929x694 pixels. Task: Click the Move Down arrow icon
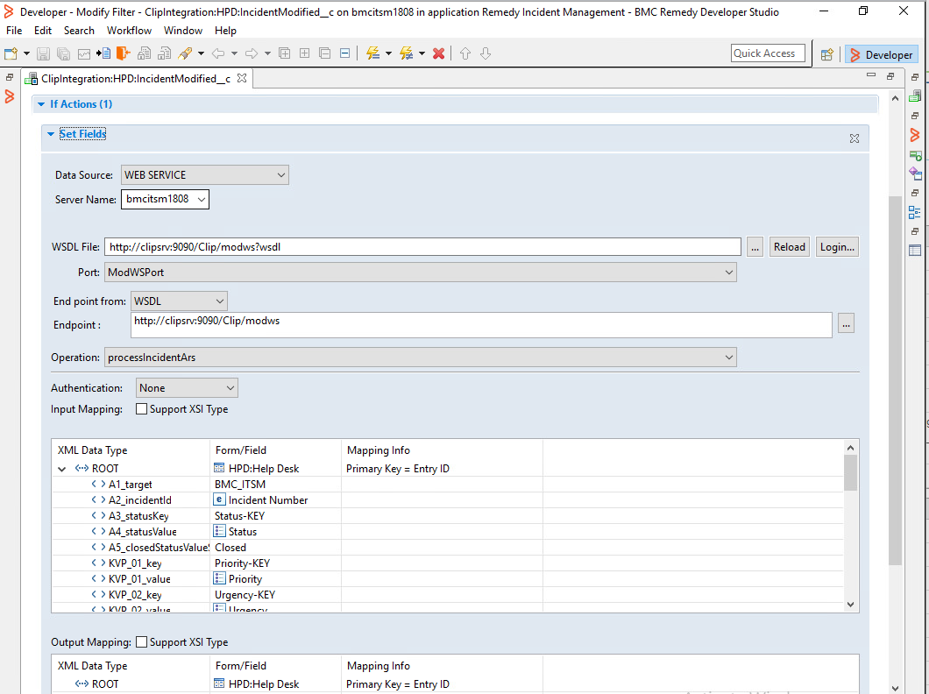point(486,53)
